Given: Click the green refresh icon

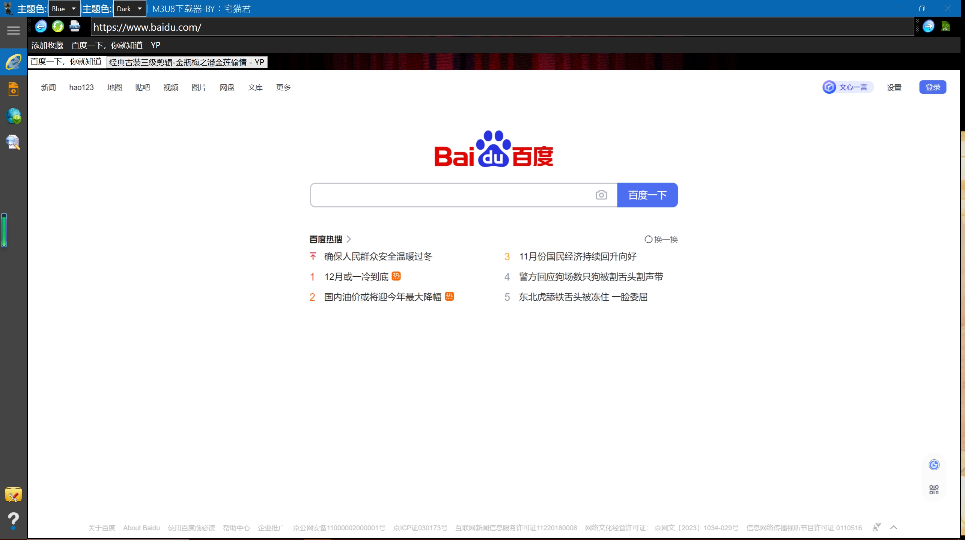Looking at the screenshot, I should point(58,26).
